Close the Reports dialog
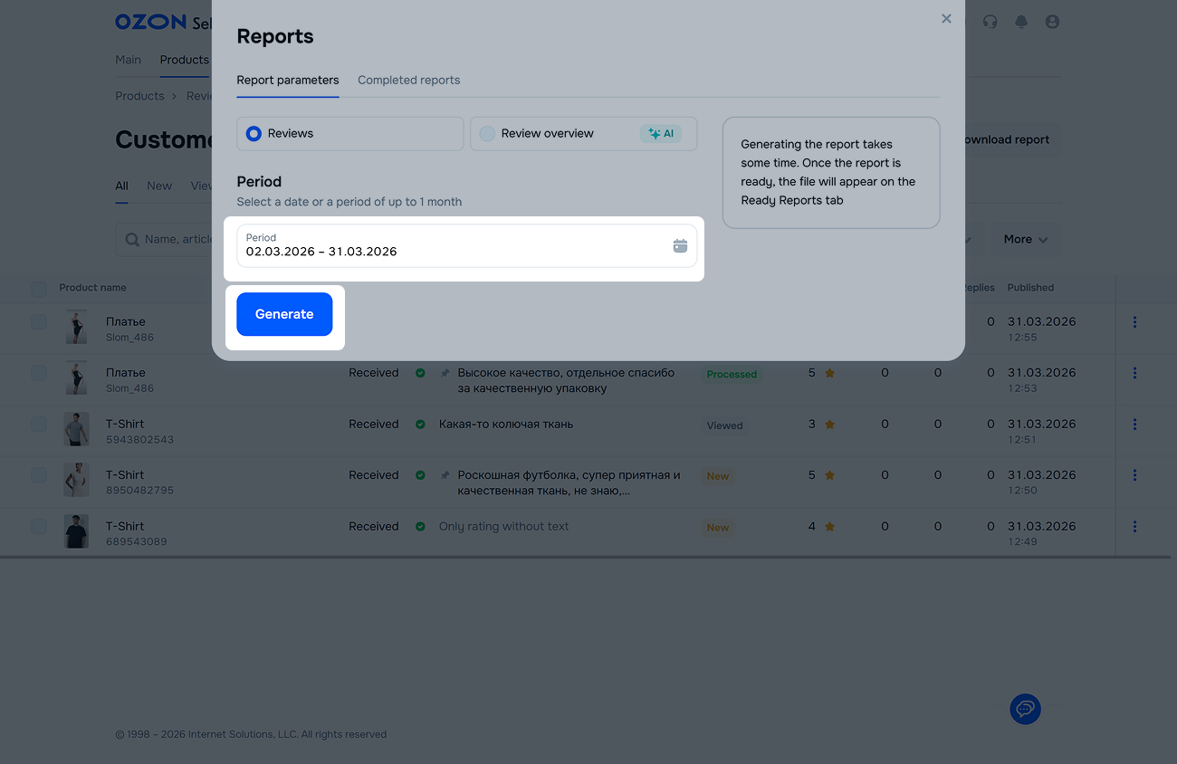 946,19
